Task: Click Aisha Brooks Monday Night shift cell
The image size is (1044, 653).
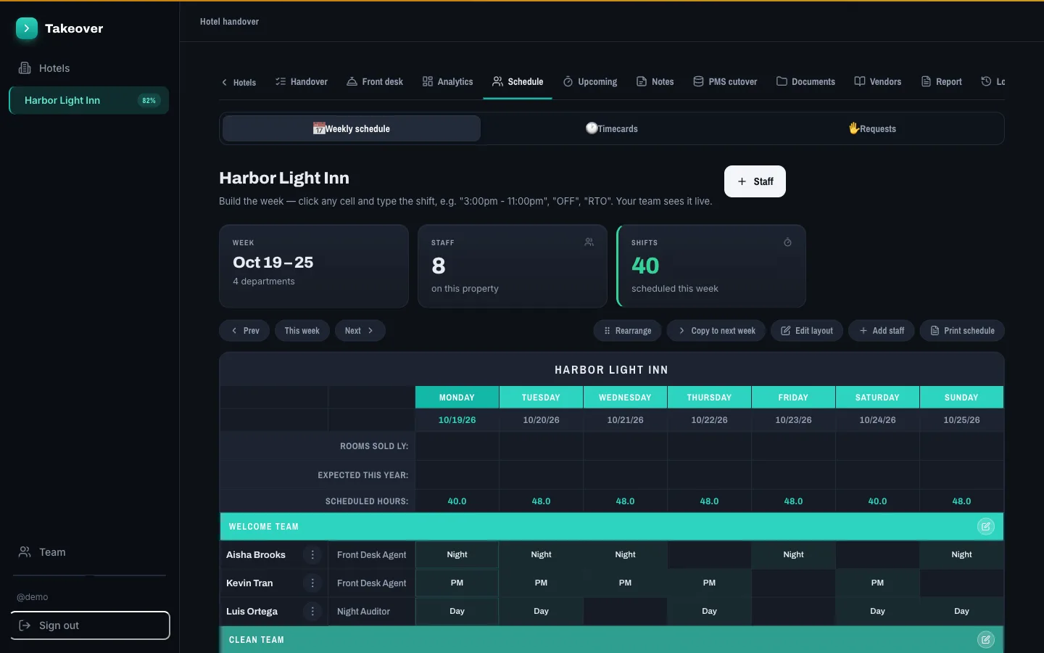Action: [x=457, y=555]
